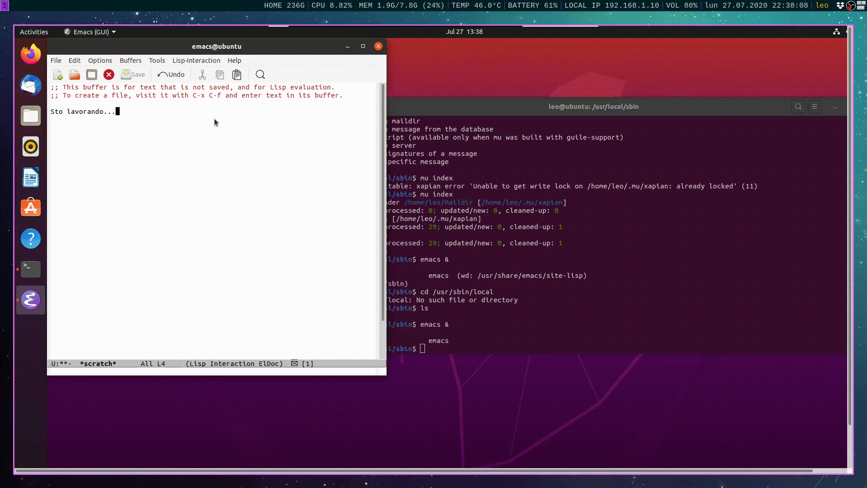Open the Activities overview
This screenshot has height=488, width=867.
coord(34,32)
